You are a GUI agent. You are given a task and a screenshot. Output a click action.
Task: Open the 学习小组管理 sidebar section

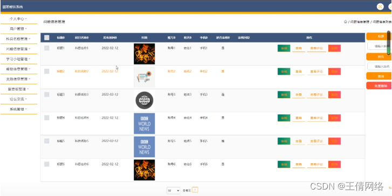tap(18, 59)
